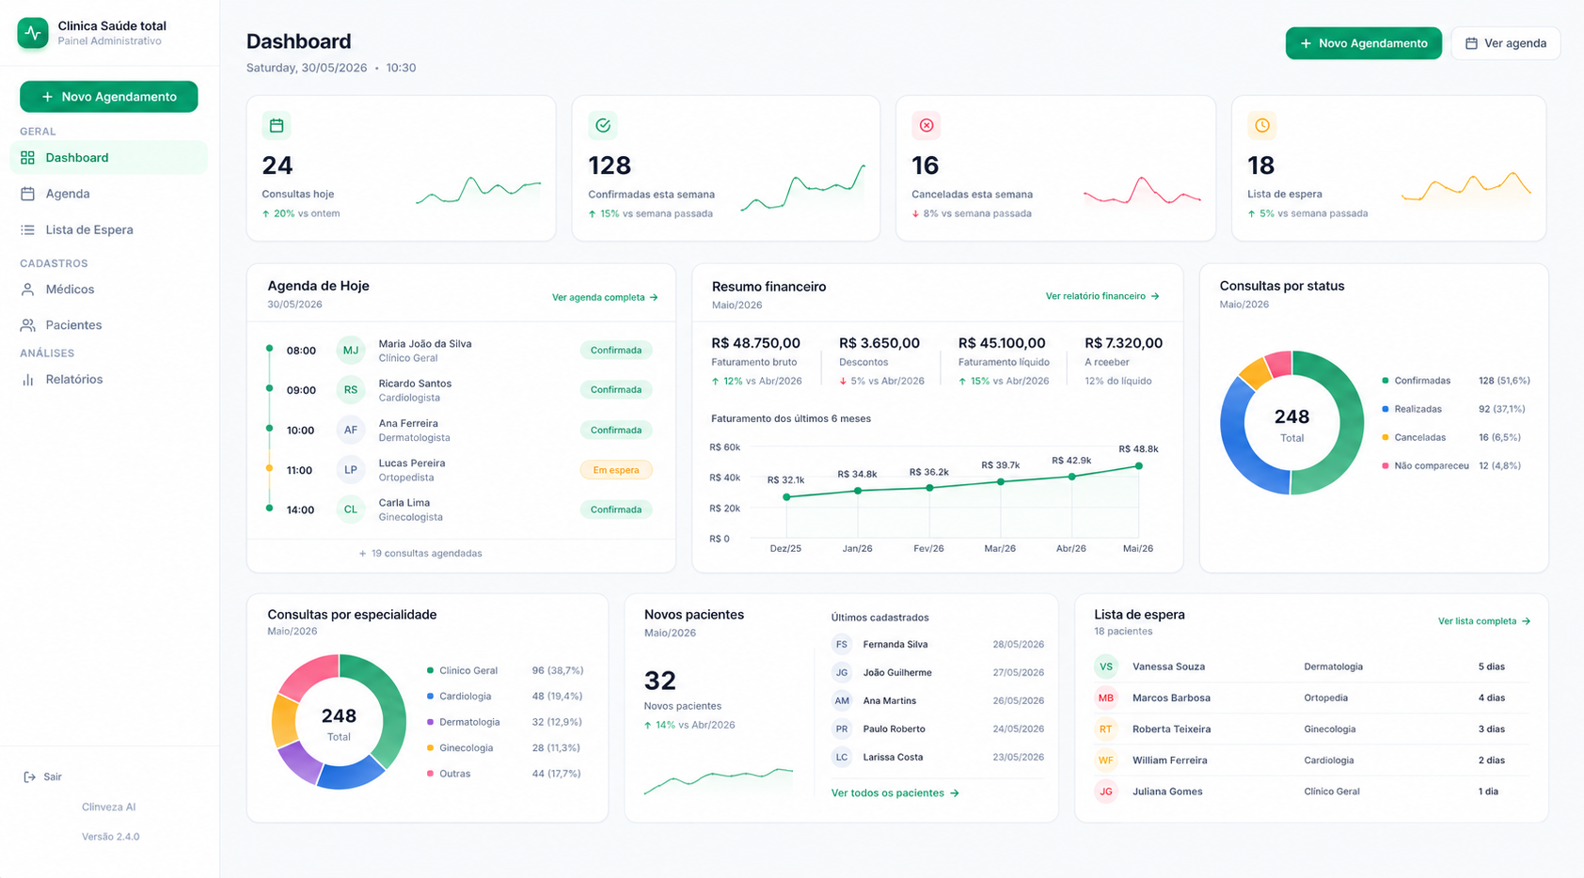
Task: Click the Dez/25 data point R$ 32.1k
Action: click(786, 497)
